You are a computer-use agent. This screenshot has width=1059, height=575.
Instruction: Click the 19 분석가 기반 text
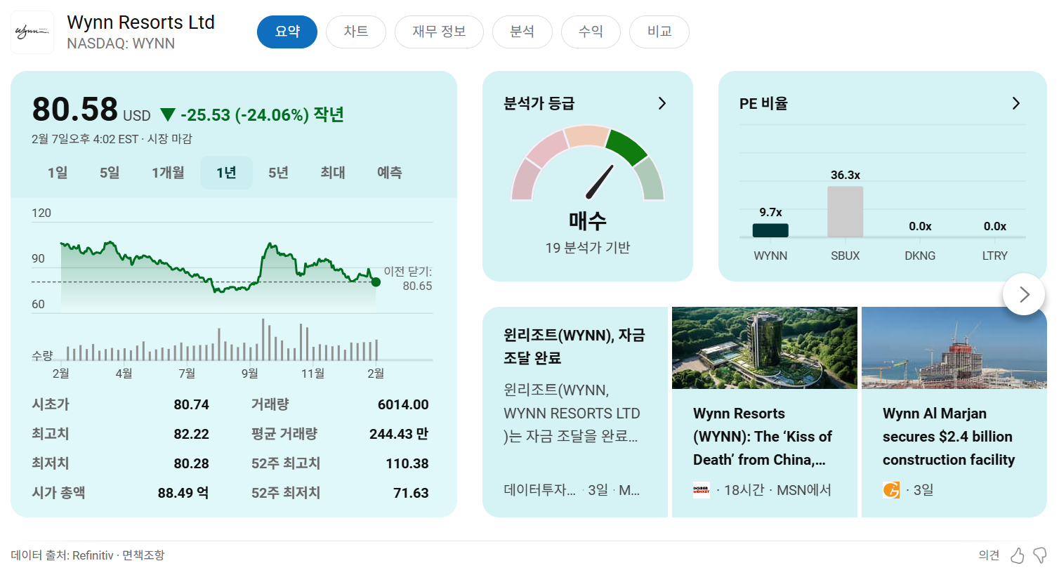click(x=588, y=247)
